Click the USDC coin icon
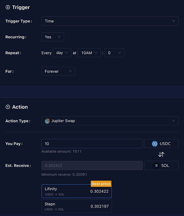Viewport: 184px width, 216px height. point(155,144)
